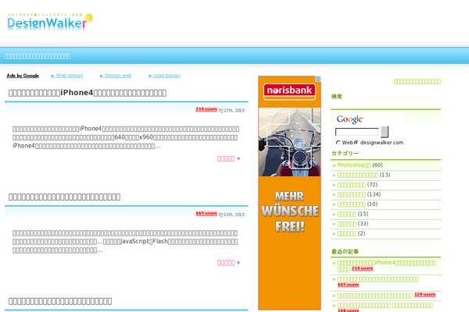This screenshot has width=469, height=312.
Task: Open the third article title at the page bottom
Action: coord(60,301)
